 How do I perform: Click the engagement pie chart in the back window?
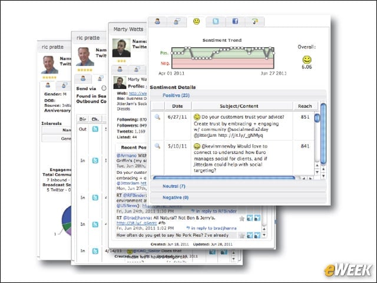pyautogui.click(x=67, y=221)
